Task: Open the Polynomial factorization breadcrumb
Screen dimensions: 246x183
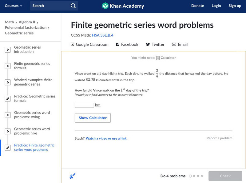Action: point(26,28)
